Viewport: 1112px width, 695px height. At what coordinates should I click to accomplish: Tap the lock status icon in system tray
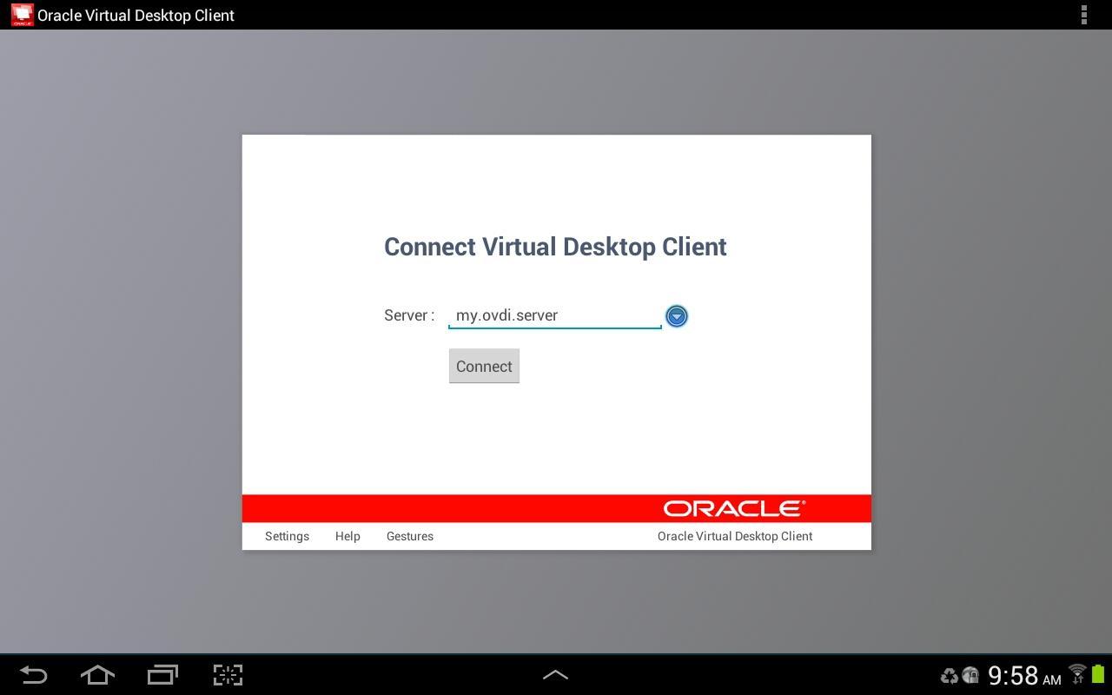(970, 676)
